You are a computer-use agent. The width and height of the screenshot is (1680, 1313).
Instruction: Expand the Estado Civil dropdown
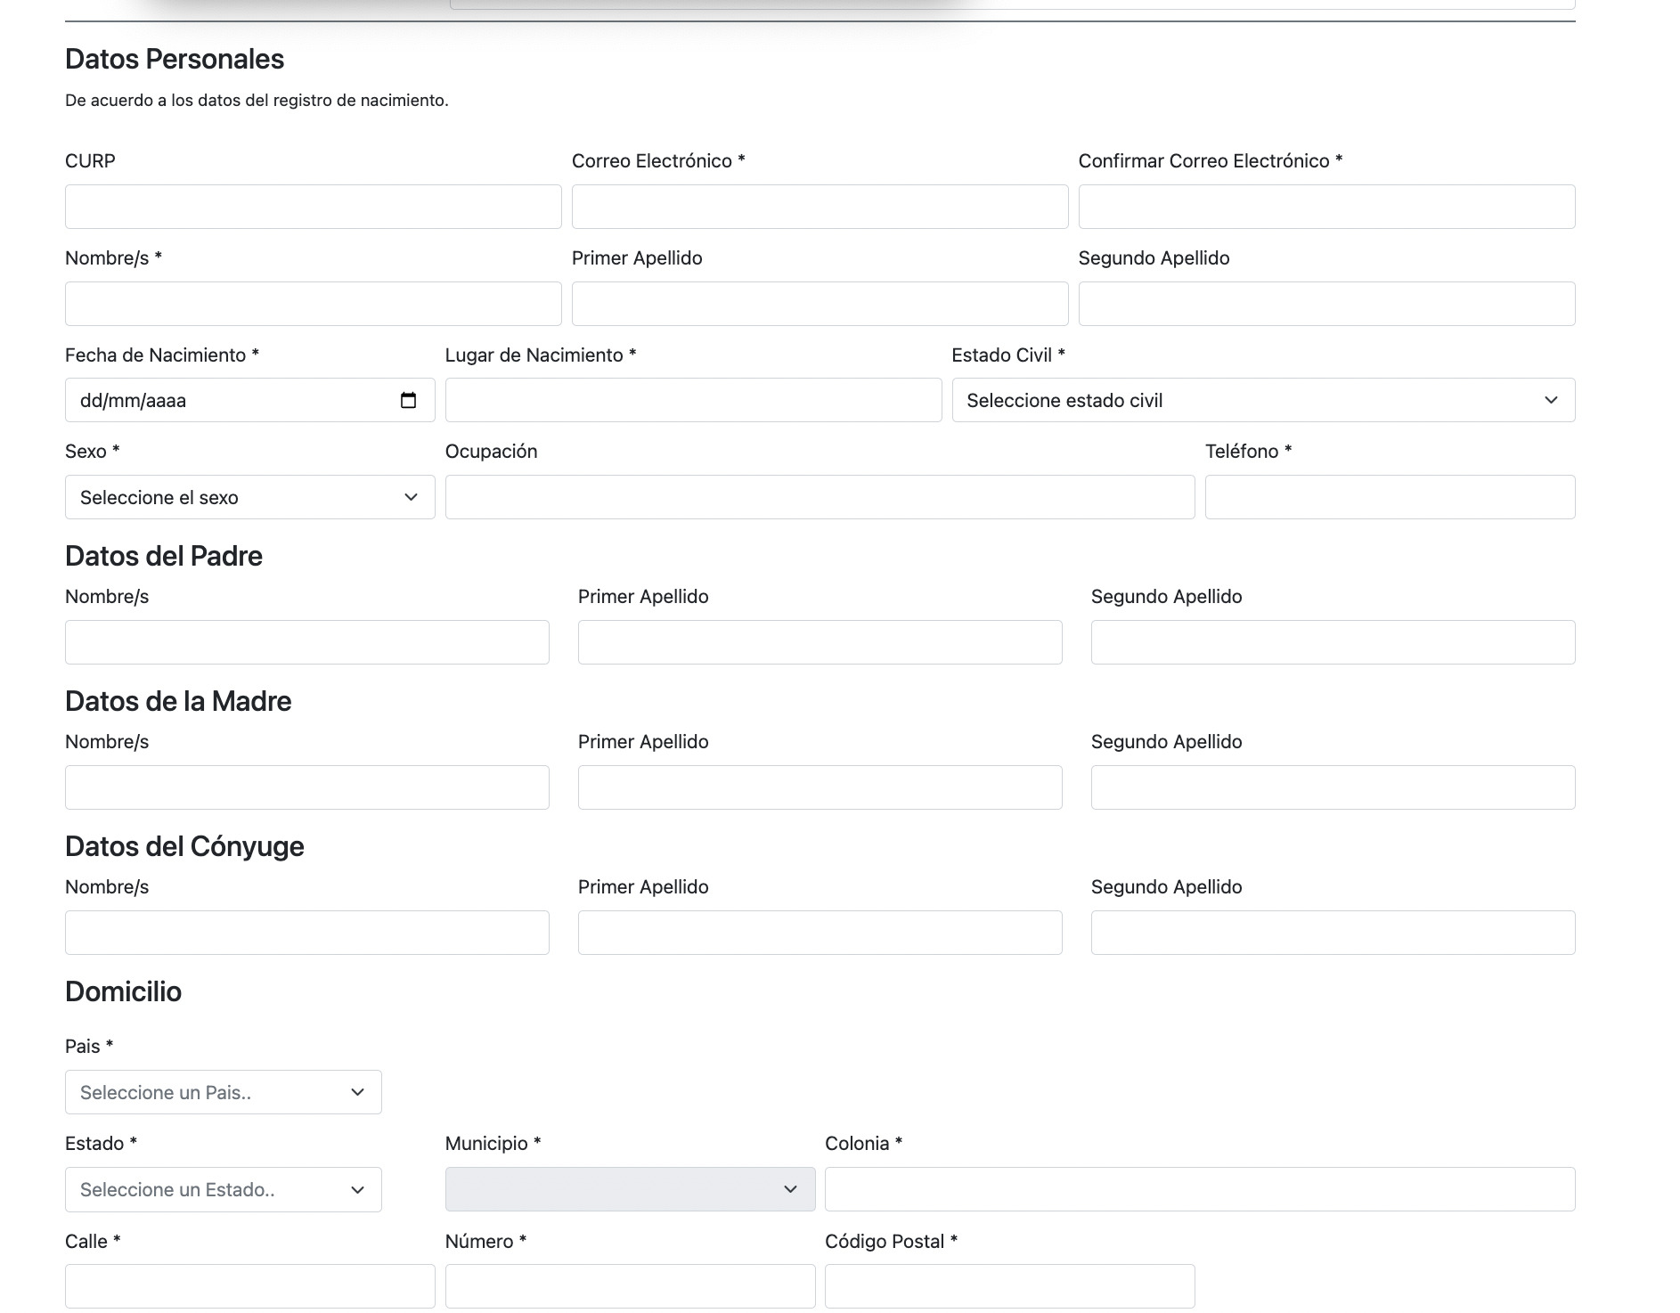pos(1262,401)
